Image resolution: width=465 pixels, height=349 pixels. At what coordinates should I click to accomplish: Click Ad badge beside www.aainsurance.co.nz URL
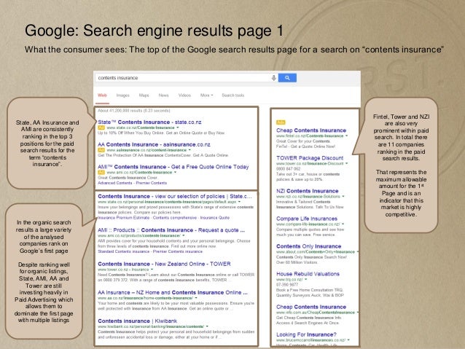pos(101,150)
